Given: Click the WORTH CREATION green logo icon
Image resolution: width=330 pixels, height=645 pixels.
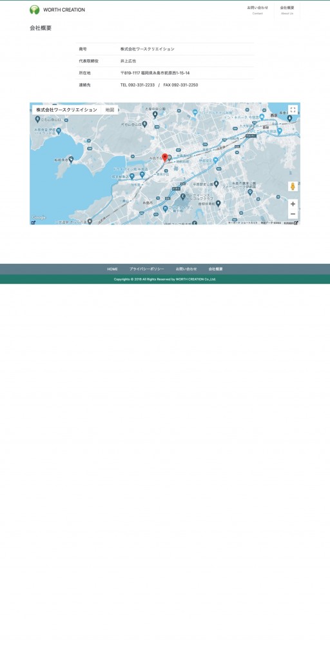Looking at the screenshot, I should coord(35,10).
